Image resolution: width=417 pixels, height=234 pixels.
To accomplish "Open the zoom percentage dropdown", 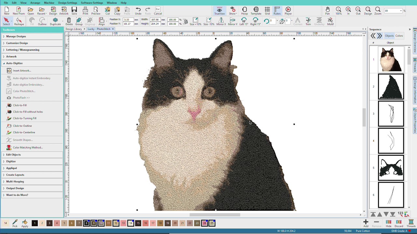I will pos(401,11).
